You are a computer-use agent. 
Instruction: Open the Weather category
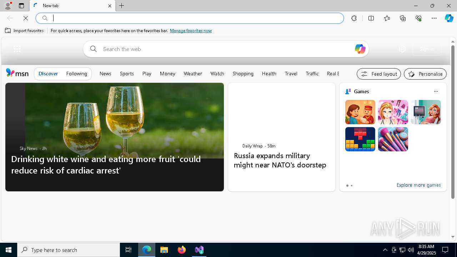[x=193, y=74]
